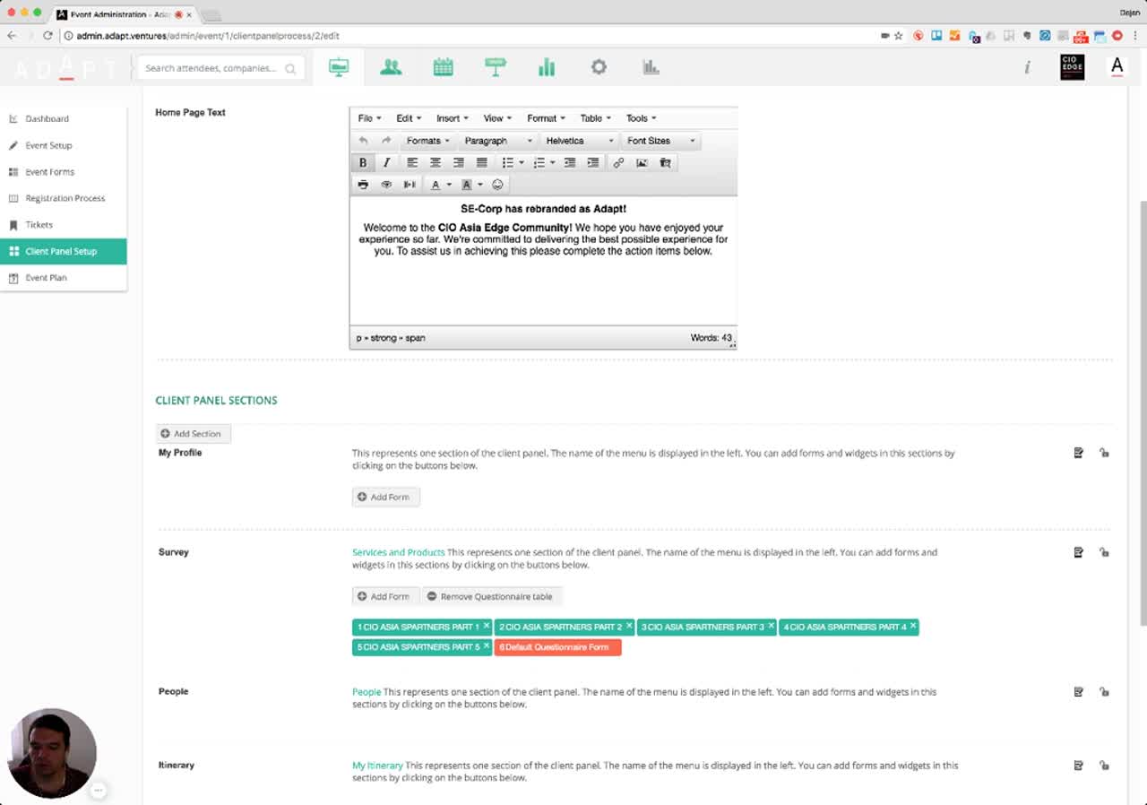Open the background color picker arrow
This screenshot has height=805, width=1147.
coord(480,185)
